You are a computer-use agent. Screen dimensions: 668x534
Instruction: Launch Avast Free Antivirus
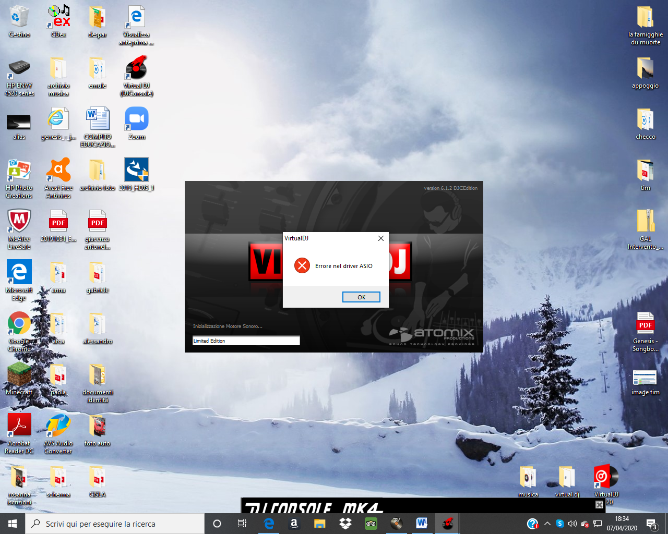click(58, 179)
